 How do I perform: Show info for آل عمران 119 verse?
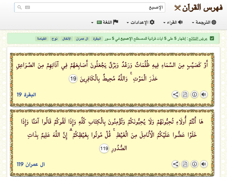pyautogui.click(x=194, y=164)
